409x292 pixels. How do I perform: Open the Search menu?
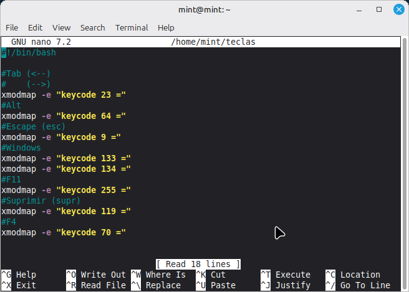92,27
